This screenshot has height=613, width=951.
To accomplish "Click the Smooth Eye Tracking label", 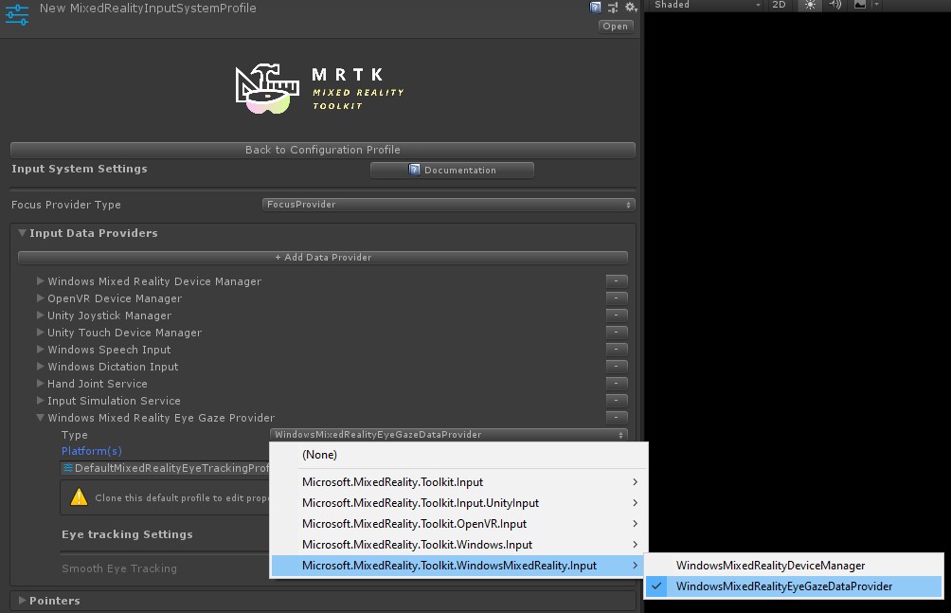I will pyautogui.click(x=119, y=568).
